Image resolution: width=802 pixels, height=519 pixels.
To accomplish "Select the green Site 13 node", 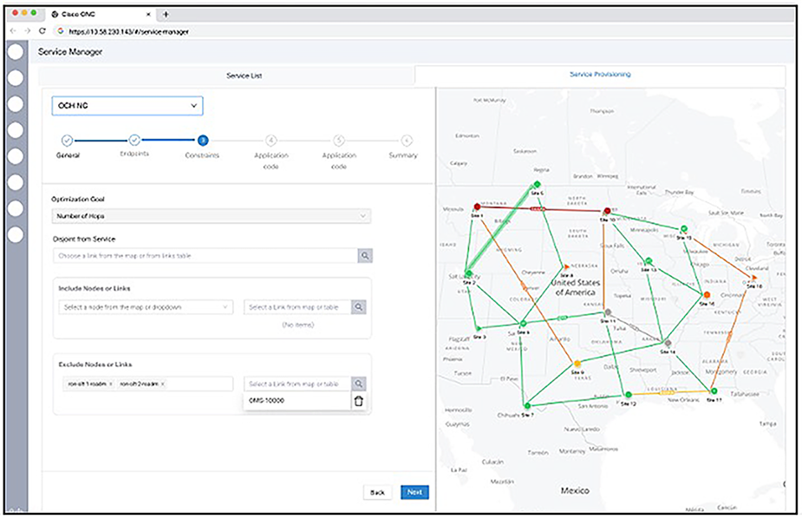I will 649,261.
